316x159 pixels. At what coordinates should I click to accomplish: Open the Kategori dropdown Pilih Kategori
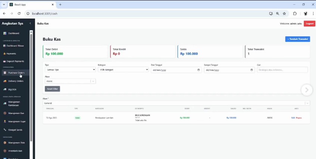[123, 70]
